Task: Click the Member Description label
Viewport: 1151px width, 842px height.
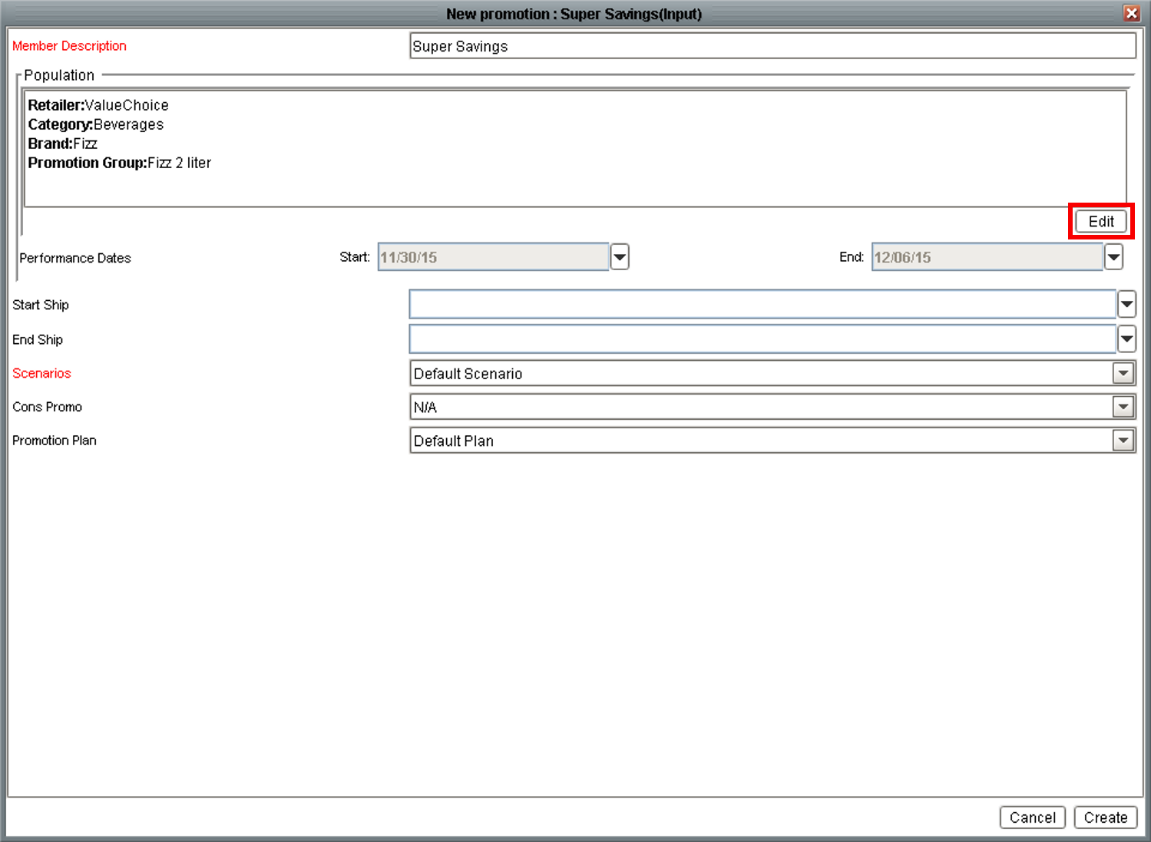Action: coord(69,46)
